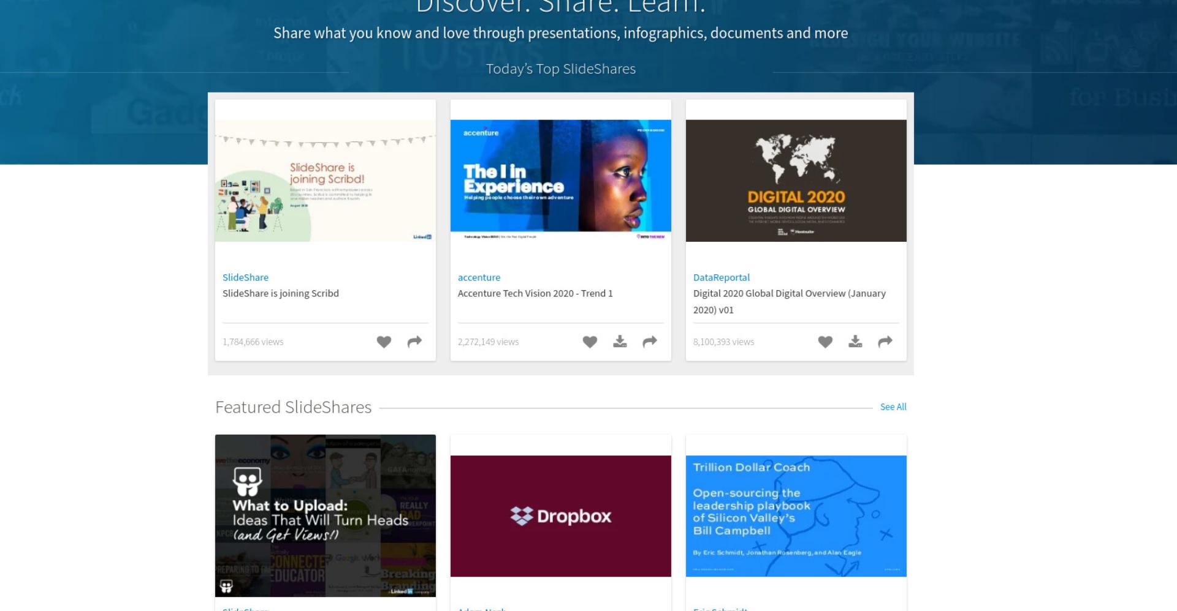Screen dimensions: 1177x611
Task: Open the 'SlideShare is joining Scribd' title
Action: point(281,293)
